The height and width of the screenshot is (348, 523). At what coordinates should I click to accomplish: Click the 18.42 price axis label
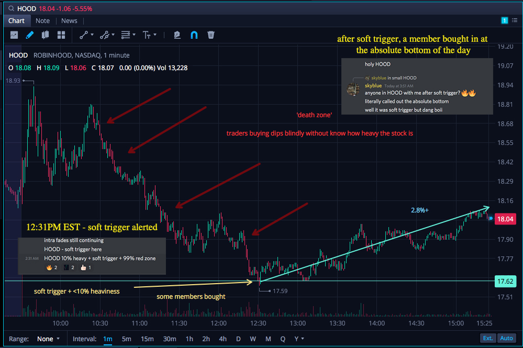pyautogui.click(x=505, y=162)
